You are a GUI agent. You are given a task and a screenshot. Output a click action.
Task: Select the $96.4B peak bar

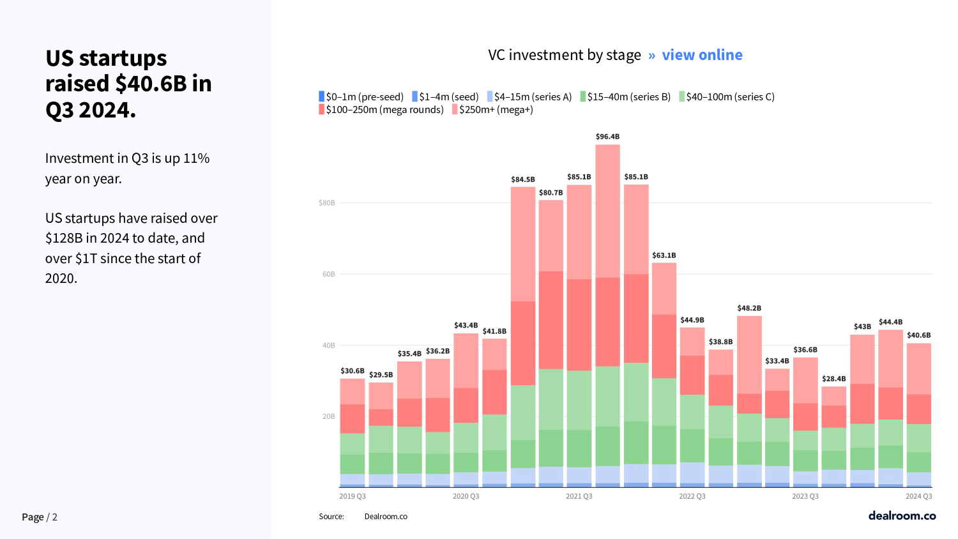pos(607,315)
